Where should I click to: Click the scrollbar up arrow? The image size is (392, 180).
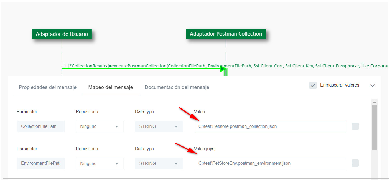(x=375, y=102)
